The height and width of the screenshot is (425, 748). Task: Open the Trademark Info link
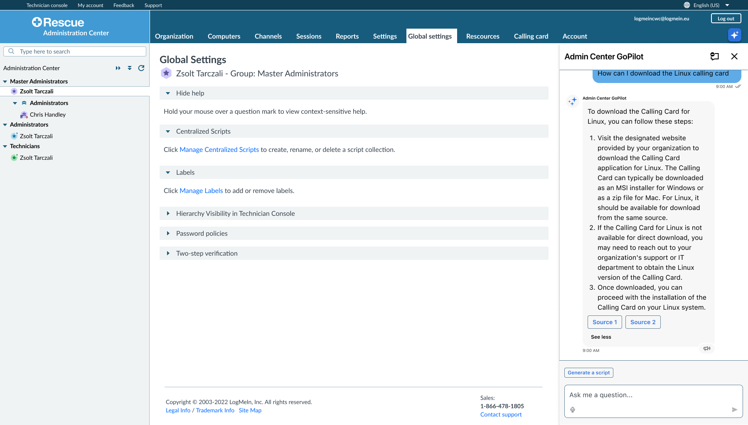[215, 410]
